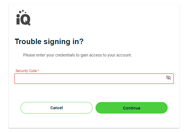Click the 'Please enter your credentials' text

coord(77,55)
